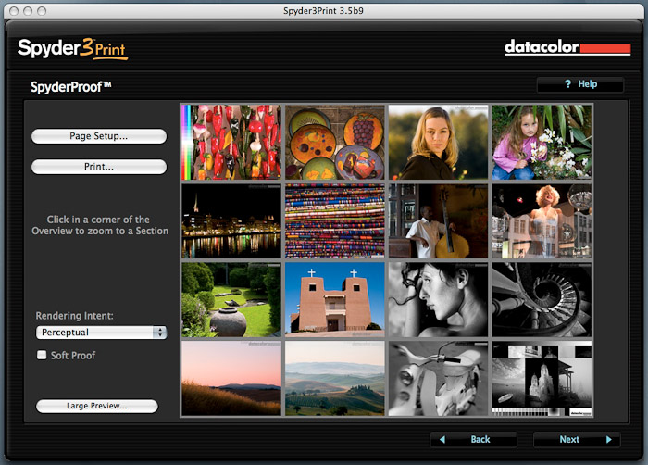Choose the colorful striped textiles image
Image resolution: width=648 pixels, height=465 pixels.
335,220
